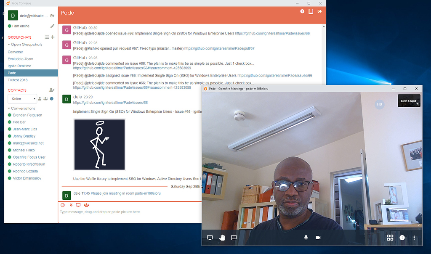The height and width of the screenshot is (254, 431).
Task: Add a contact with the person-plus icon
Action: pyautogui.click(x=51, y=90)
